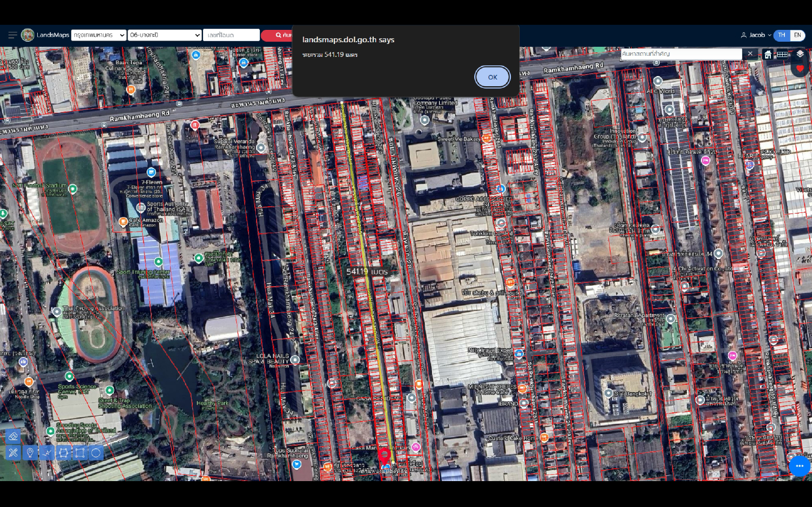Screen dimensions: 812x507
Task: Click the title deed number input field
Action: [231, 35]
